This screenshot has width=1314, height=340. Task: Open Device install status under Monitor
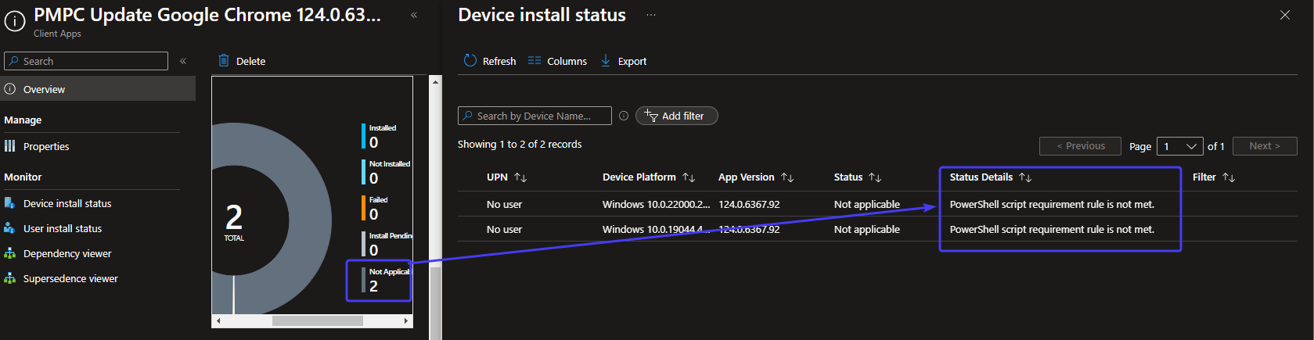[x=67, y=203]
